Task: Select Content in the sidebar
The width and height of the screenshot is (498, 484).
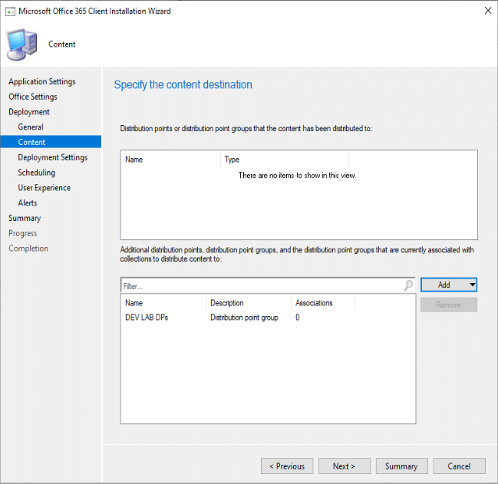Action: click(x=31, y=142)
